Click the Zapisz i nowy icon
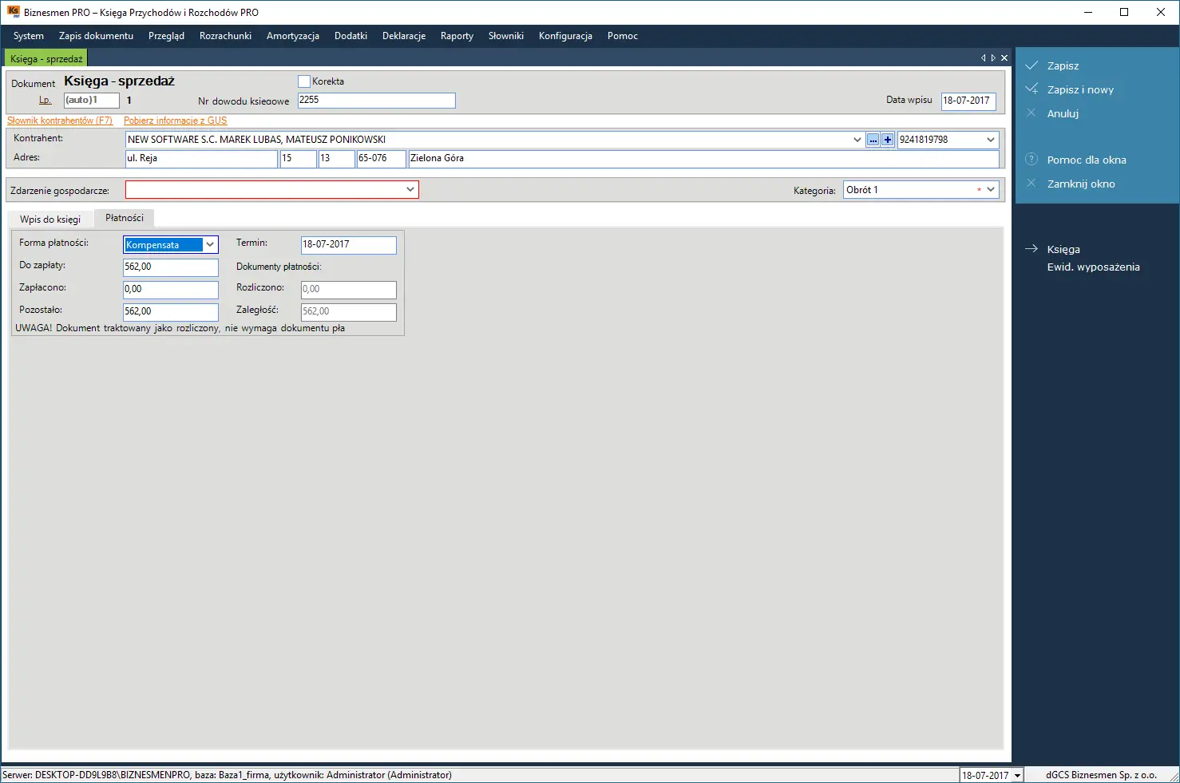 click(x=1032, y=89)
